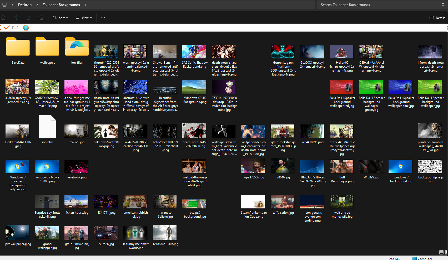The width and height of the screenshot is (448, 260).
Task: Select the veletronk.png thumbnail
Action: (x=76, y=166)
